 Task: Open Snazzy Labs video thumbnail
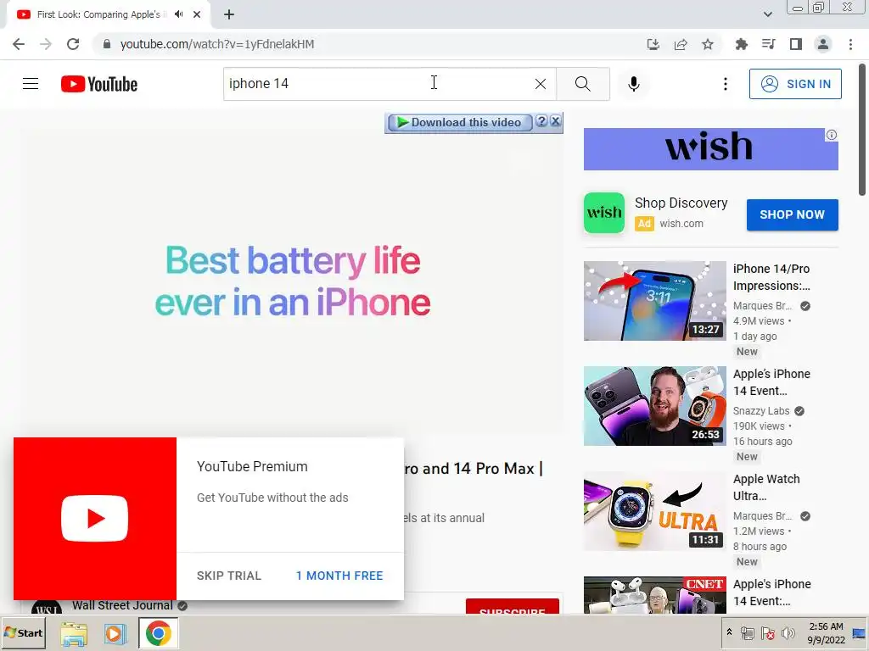pos(654,406)
